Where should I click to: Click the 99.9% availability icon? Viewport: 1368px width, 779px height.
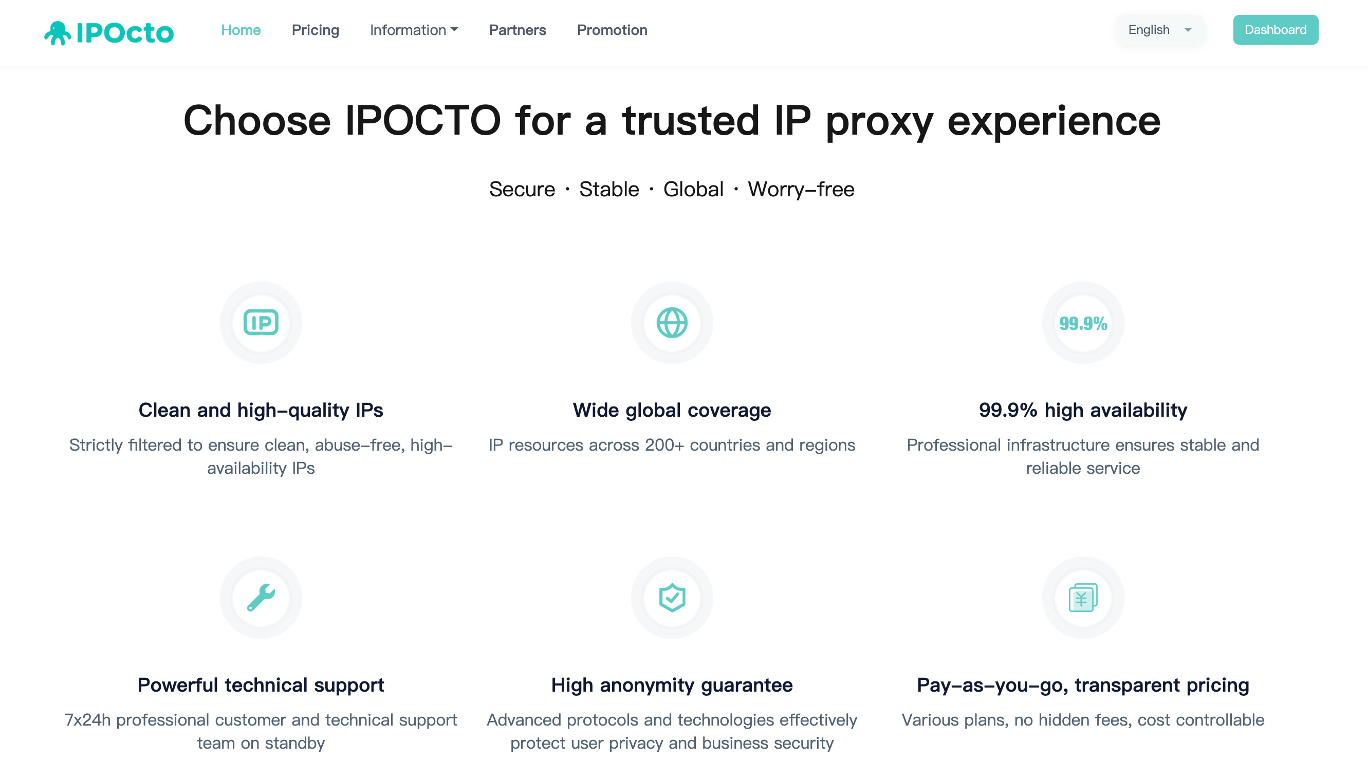coord(1082,323)
